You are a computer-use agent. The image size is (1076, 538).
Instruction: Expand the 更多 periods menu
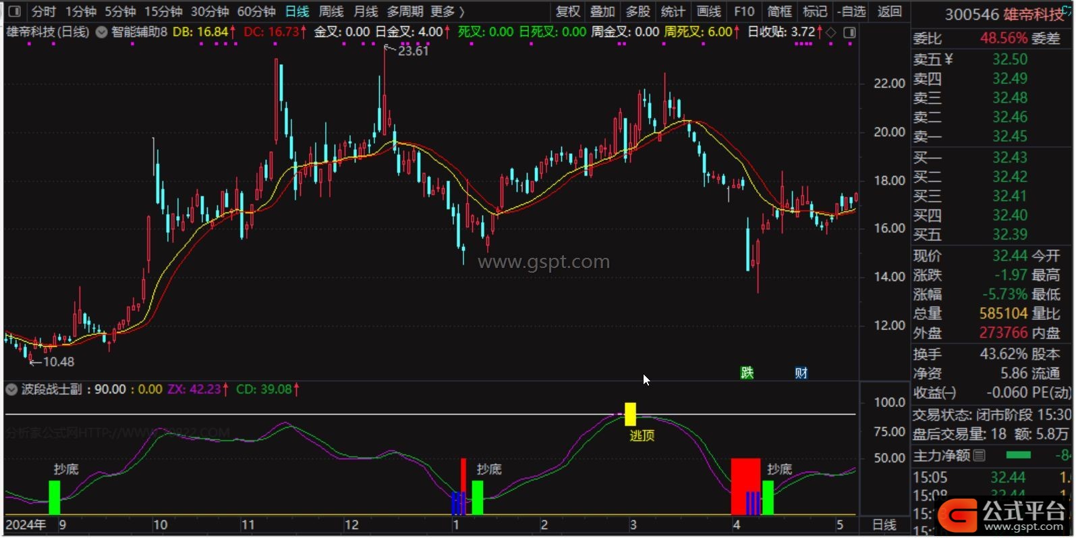[x=447, y=11]
